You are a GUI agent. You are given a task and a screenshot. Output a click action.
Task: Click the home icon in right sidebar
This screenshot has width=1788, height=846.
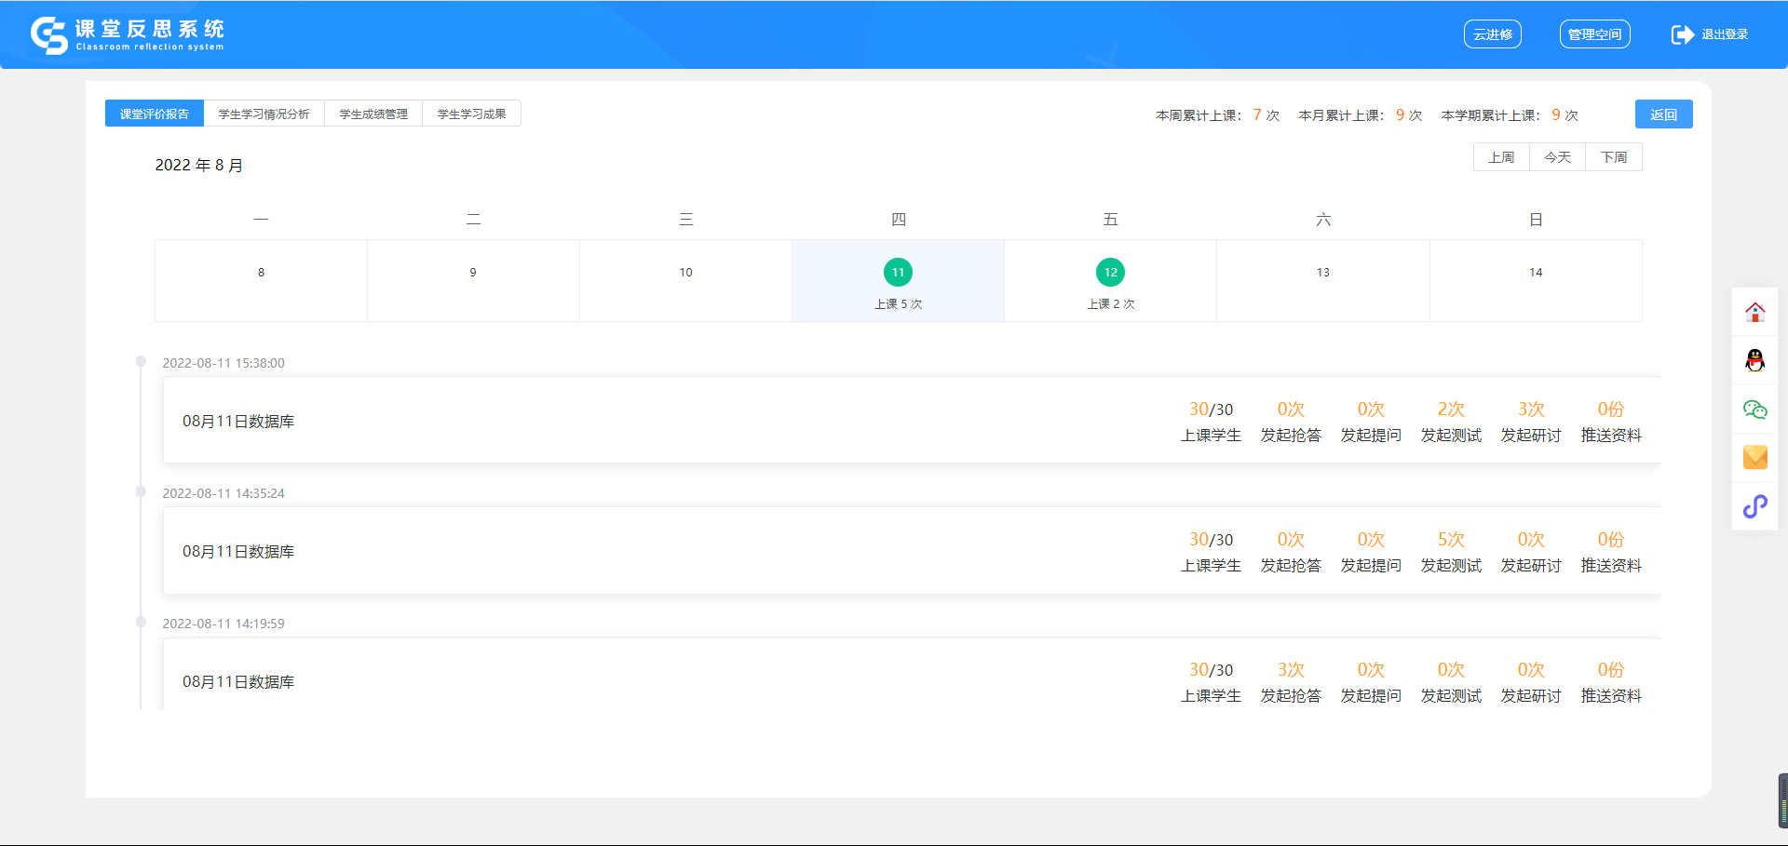point(1754,313)
